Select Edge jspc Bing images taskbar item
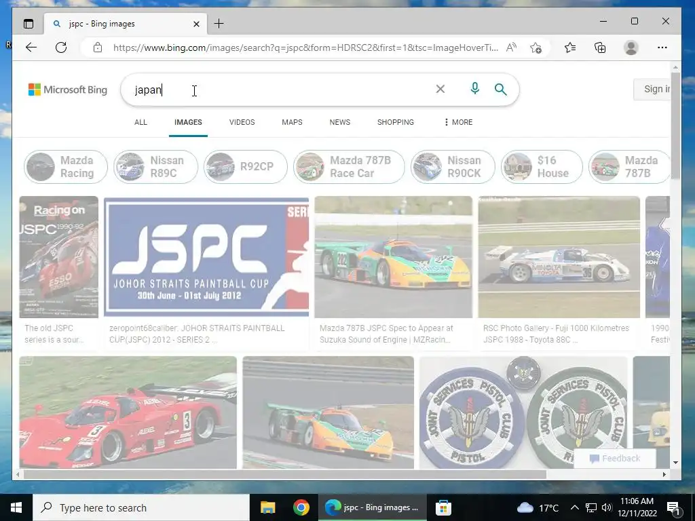The height and width of the screenshot is (521, 695). point(372,507)
